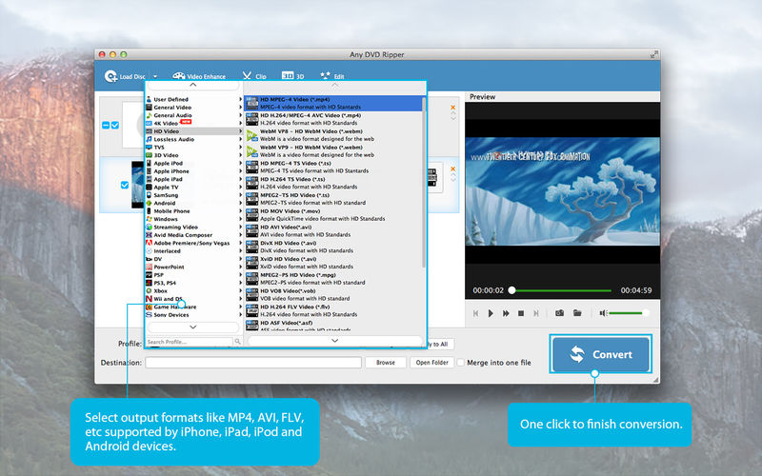This screenshot has height=476, width=762.
Task: Expand the PS3, PS4 submenu arrow
Action: 240,283
